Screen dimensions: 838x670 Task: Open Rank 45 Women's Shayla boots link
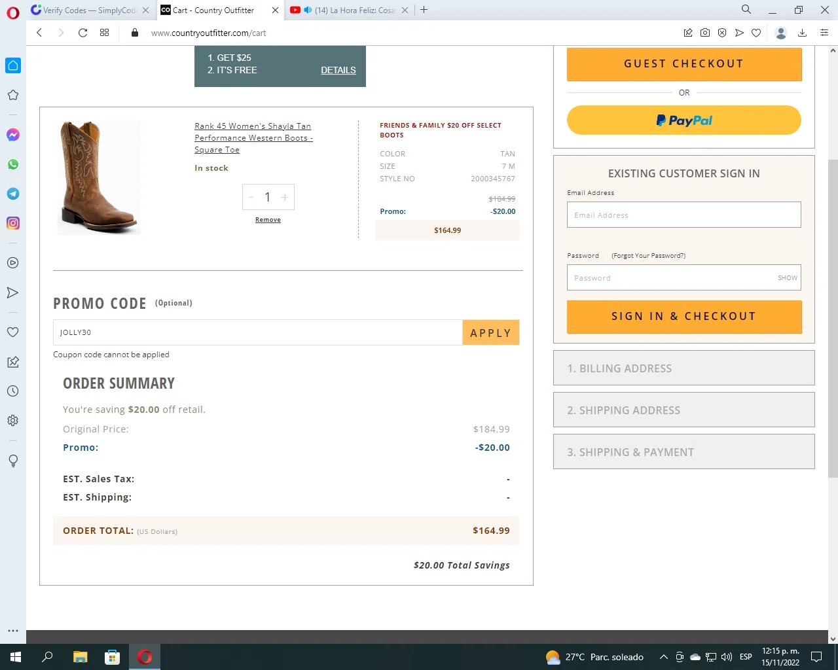click(253, 138)
